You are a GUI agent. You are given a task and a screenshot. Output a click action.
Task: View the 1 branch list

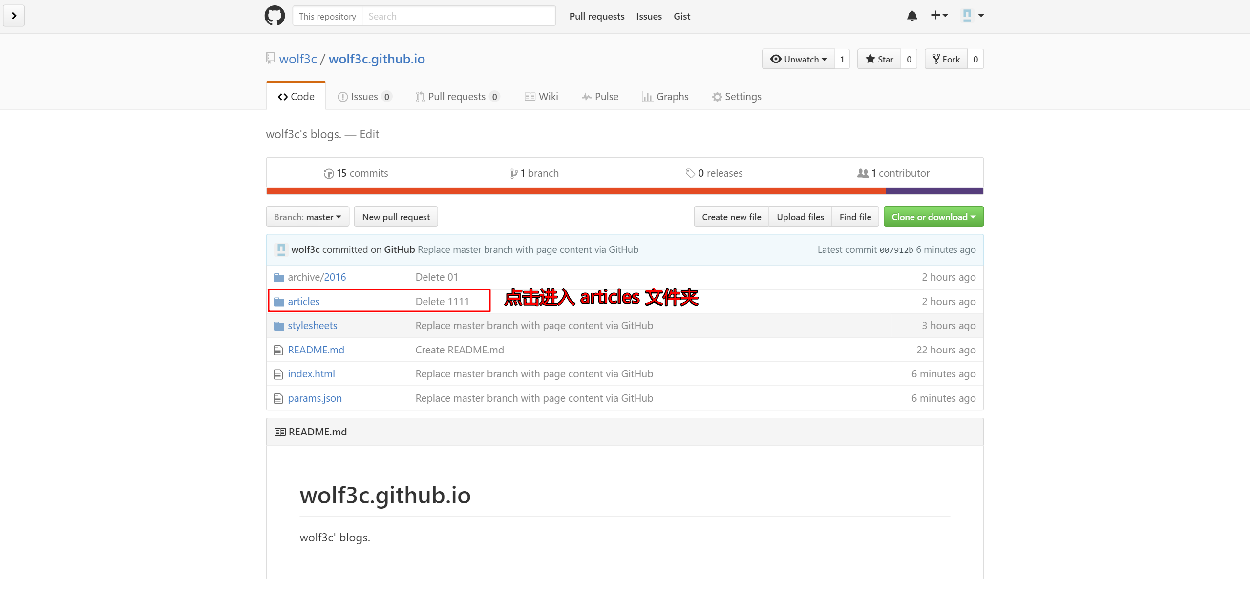tap(534, 173)
